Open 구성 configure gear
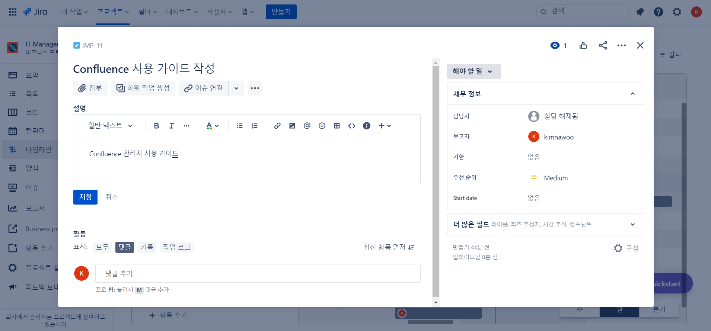 (626, 248)
